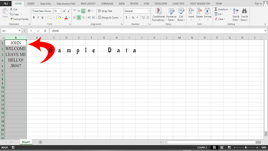Expand the formula bar

coord(265,31)
